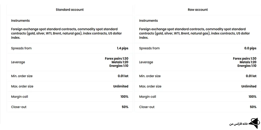Viewport: 261px width, 130px height.
Task: Click Instruments heading in Raw account
Action: click(x=149, y=21)
